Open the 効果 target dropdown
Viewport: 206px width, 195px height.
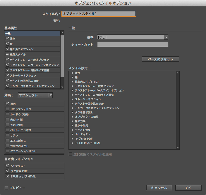(x=51, y=95)
